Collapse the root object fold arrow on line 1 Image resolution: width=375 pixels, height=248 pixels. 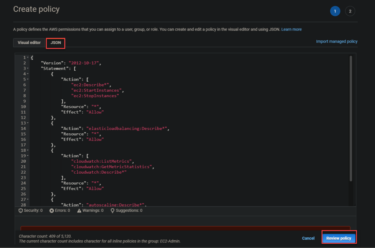[27, 58]
